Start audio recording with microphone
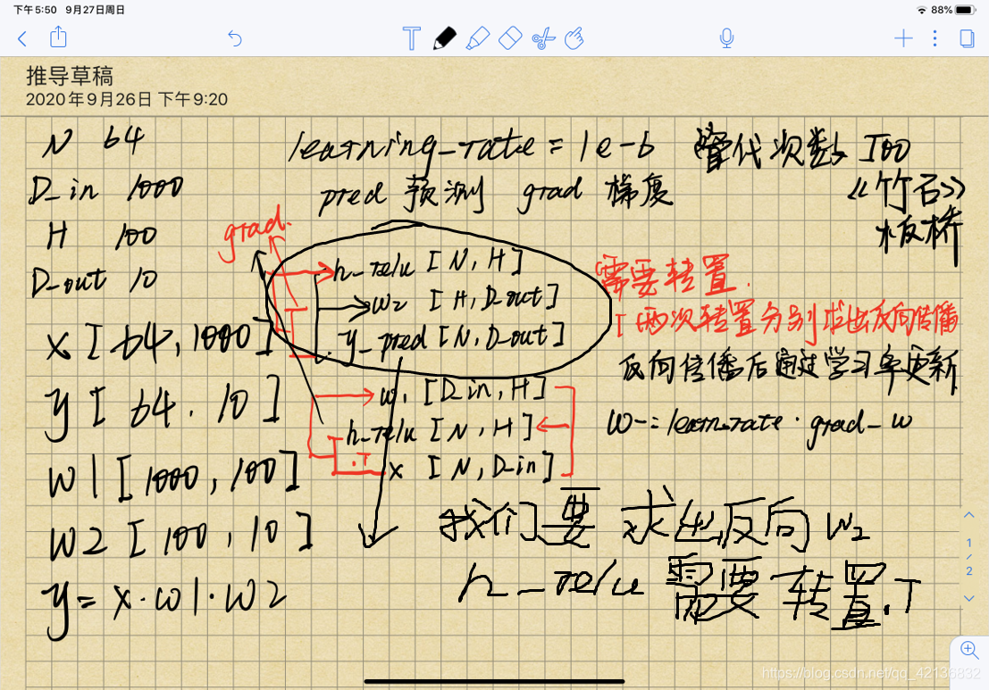This screenshot has height=690, width=989. pyautogui.click(x=726, y=38)
